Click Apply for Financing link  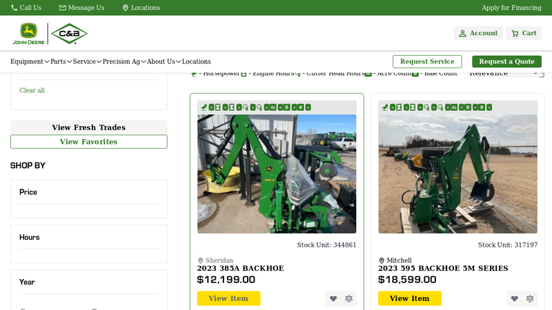(x=511, y=8)
